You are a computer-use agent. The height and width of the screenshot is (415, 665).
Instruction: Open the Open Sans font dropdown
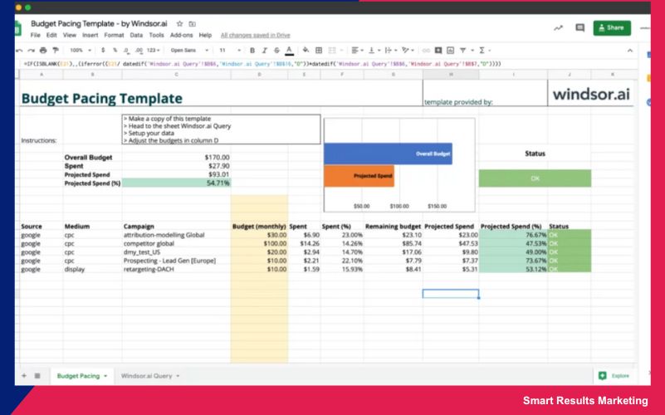[189, 51]
